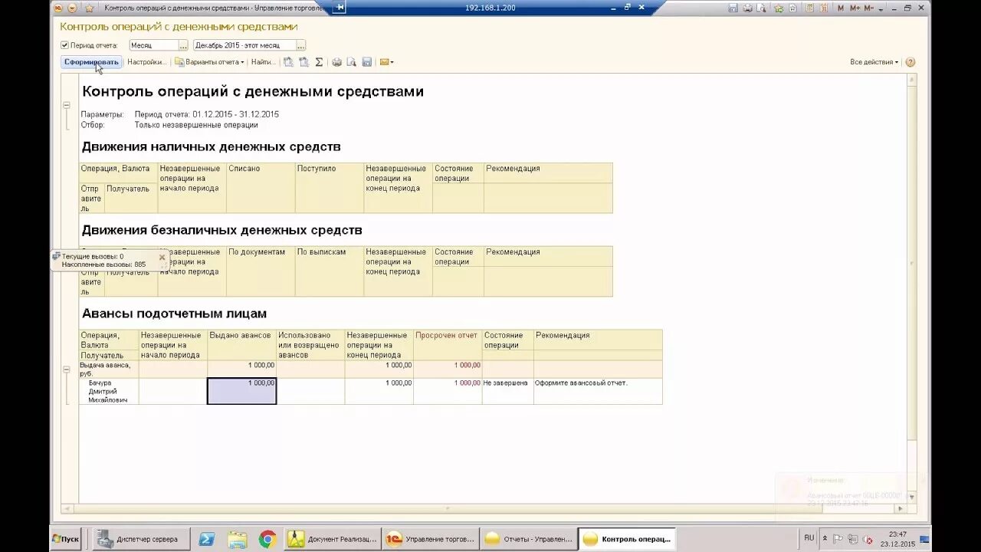This screenshot has width=981, height=552.
Task: Open the Настройки report settings
Action: 146,62
